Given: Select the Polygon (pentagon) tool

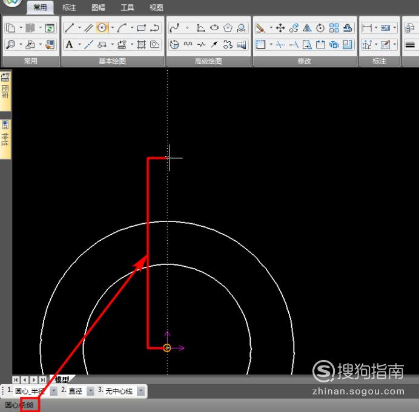Looking at the screenshot, I should pyautogui.click(x=228, y=28).
